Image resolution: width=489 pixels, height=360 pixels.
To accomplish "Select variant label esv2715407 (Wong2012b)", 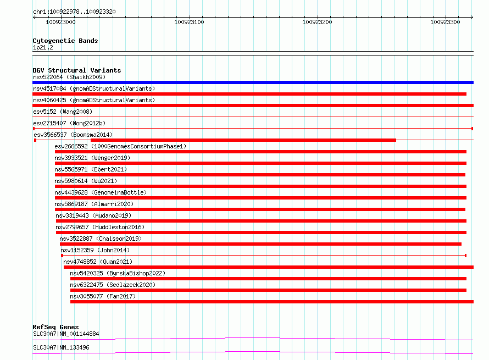I will point(69,123).
